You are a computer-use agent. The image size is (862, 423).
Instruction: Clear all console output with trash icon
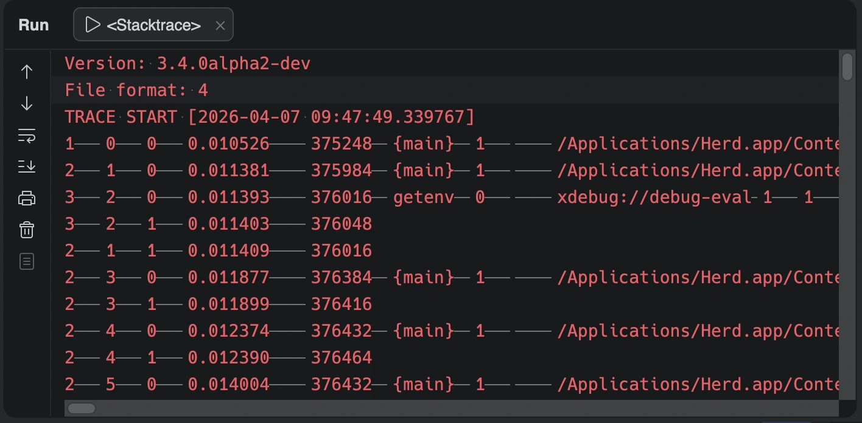[27, 230]
